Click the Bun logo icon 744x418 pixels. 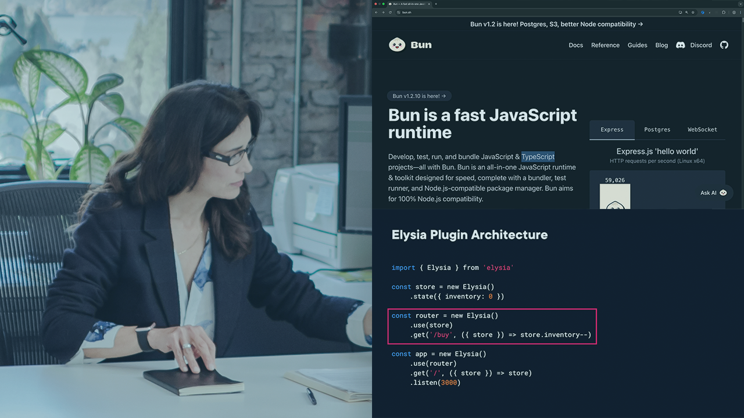[397, 45]
